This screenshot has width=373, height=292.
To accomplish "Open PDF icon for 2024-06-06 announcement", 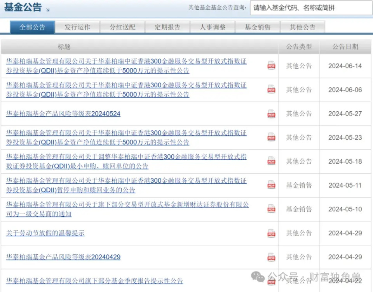I will point(271,90).
